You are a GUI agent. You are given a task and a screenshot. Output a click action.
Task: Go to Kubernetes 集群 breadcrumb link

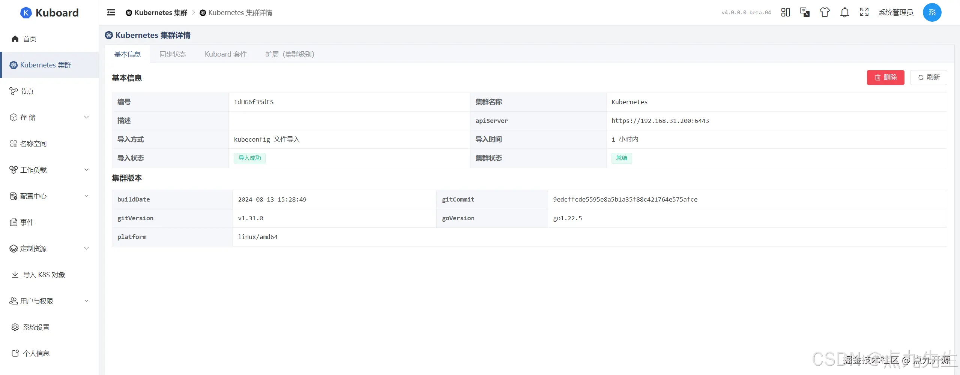(156, 13)
